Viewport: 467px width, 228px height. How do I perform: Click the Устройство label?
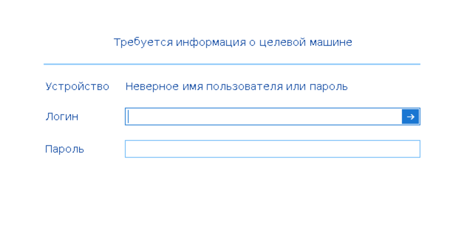coord(77,86)
